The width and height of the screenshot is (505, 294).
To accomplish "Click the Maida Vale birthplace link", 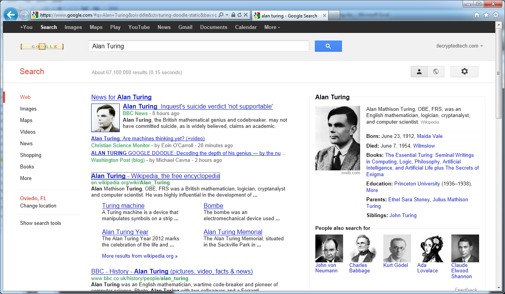I will (x=430, y=136).
